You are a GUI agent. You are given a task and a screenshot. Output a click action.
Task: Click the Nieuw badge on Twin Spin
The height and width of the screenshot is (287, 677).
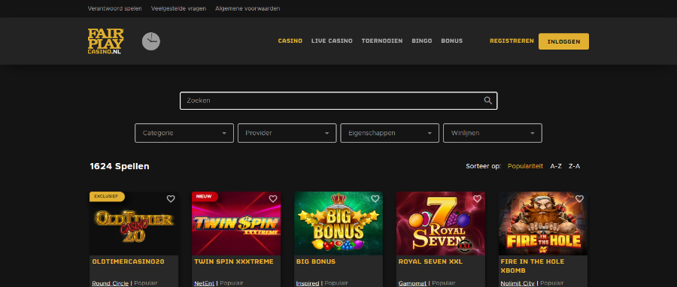[x=205, y=197]
